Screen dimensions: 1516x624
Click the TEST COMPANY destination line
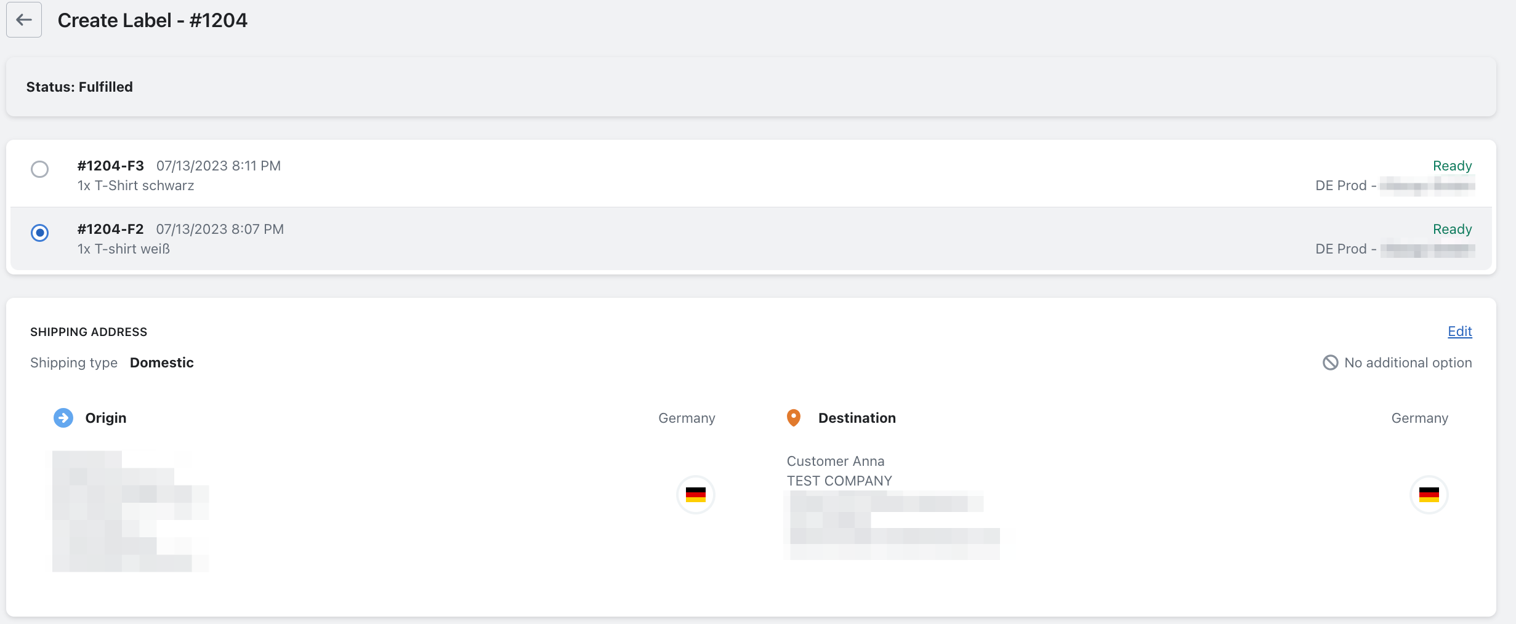tap(839, 481)
